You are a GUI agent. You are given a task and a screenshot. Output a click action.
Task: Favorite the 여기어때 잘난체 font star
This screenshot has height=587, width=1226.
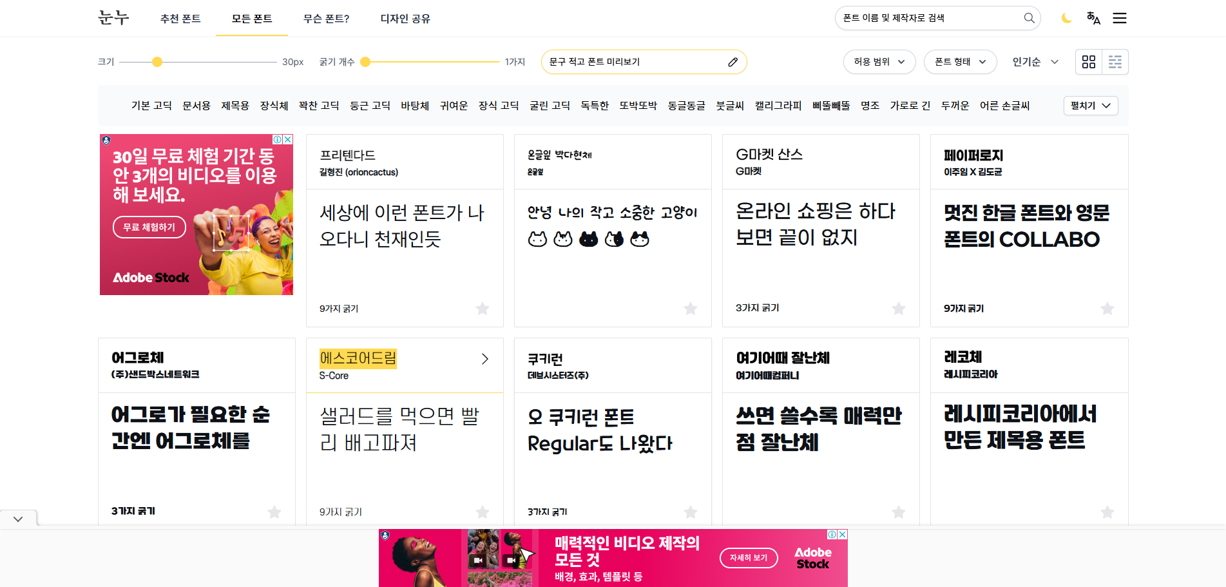[x=899, y=512]
